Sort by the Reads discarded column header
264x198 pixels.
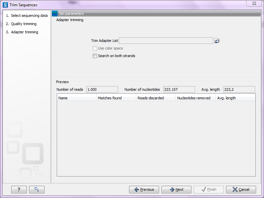[x=156, y=98]
